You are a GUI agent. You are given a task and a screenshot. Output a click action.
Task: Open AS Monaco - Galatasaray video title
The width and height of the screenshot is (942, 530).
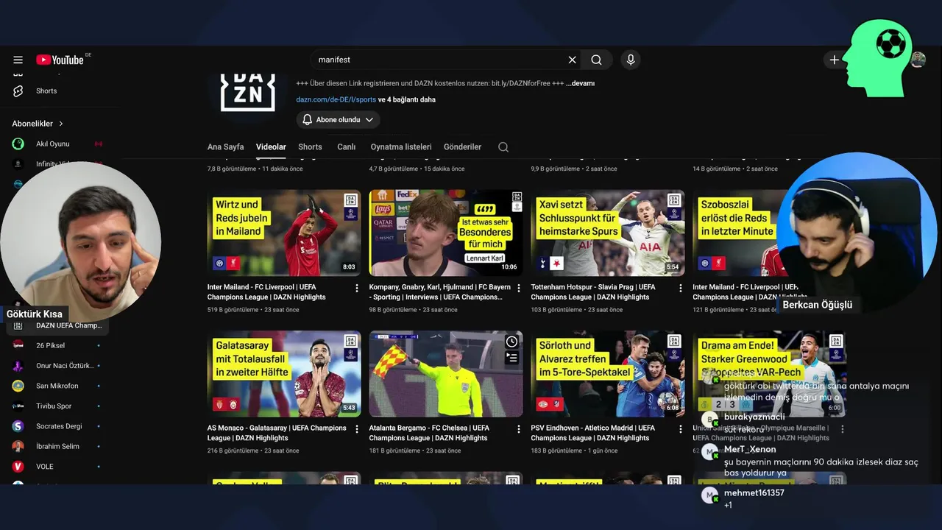(277, 433)
